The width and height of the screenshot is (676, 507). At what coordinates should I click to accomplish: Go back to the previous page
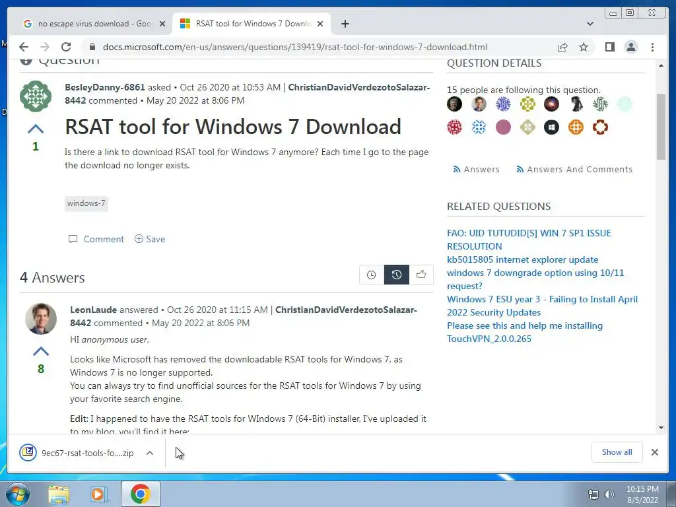coord(24,47)
